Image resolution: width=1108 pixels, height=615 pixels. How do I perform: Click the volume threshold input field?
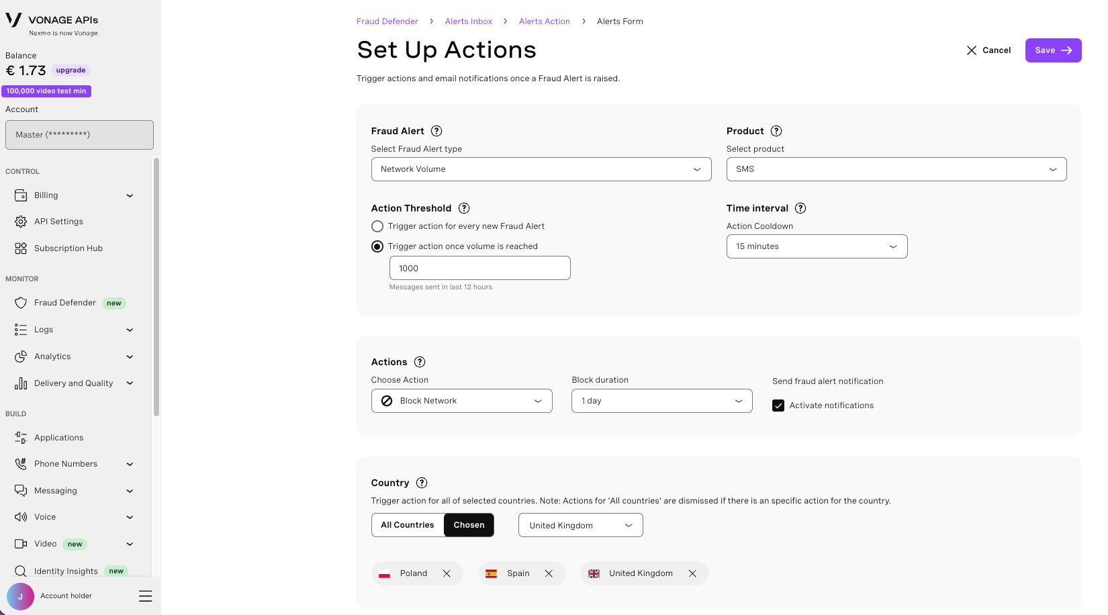(480, 268)
